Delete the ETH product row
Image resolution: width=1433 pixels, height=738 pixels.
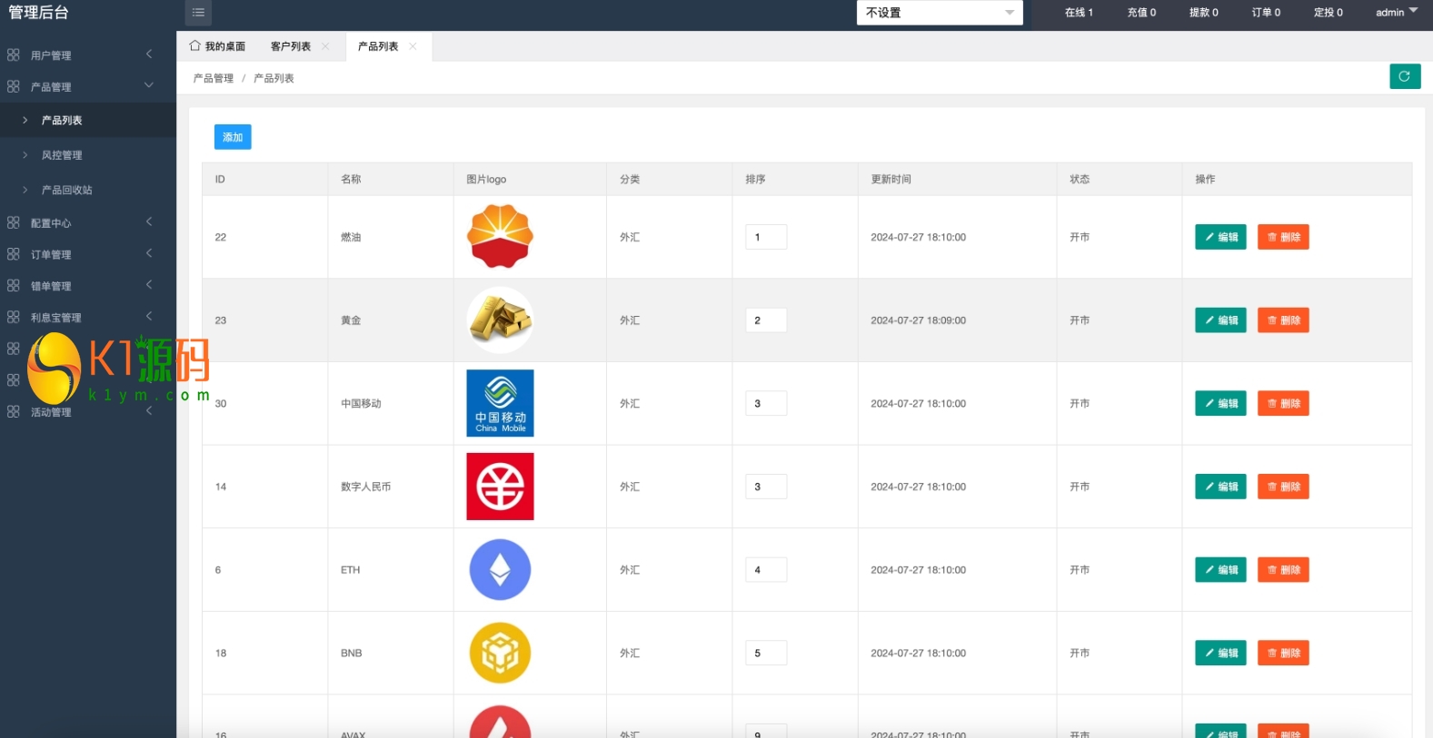tap(1283, 570)
